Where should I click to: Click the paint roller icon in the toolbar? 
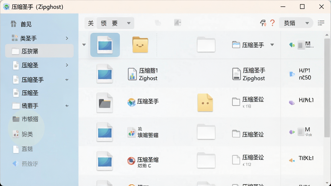(263, 23)
